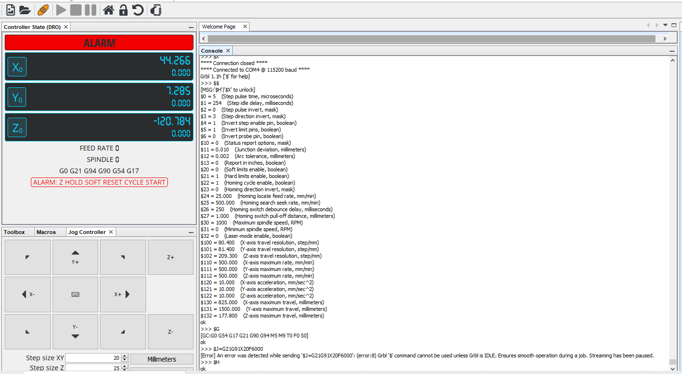Toggle keyboard jog control icon
This screenshot has height=374, width=682.
[x=75, y=294]
